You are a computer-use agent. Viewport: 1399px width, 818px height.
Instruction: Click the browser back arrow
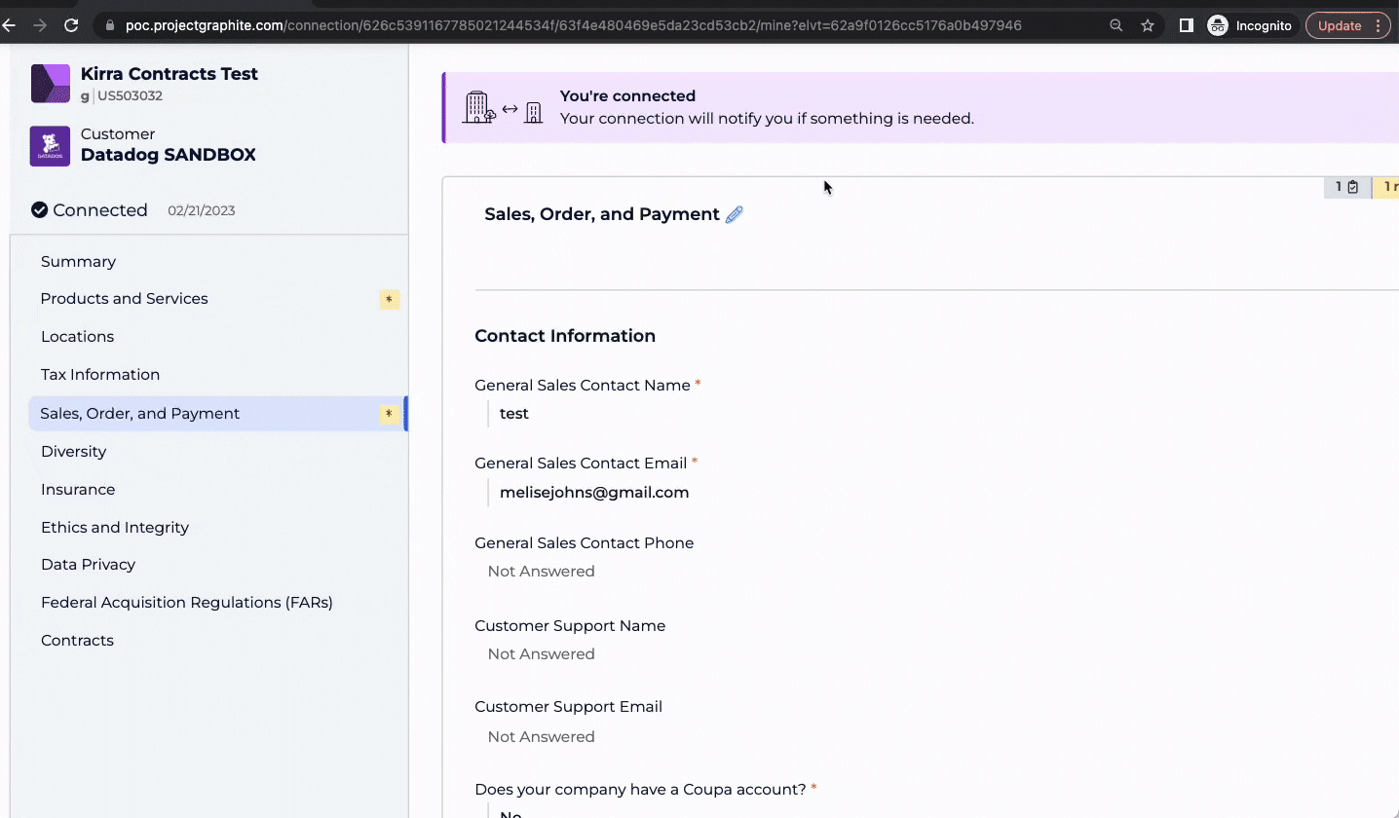(x=8, y=25)
